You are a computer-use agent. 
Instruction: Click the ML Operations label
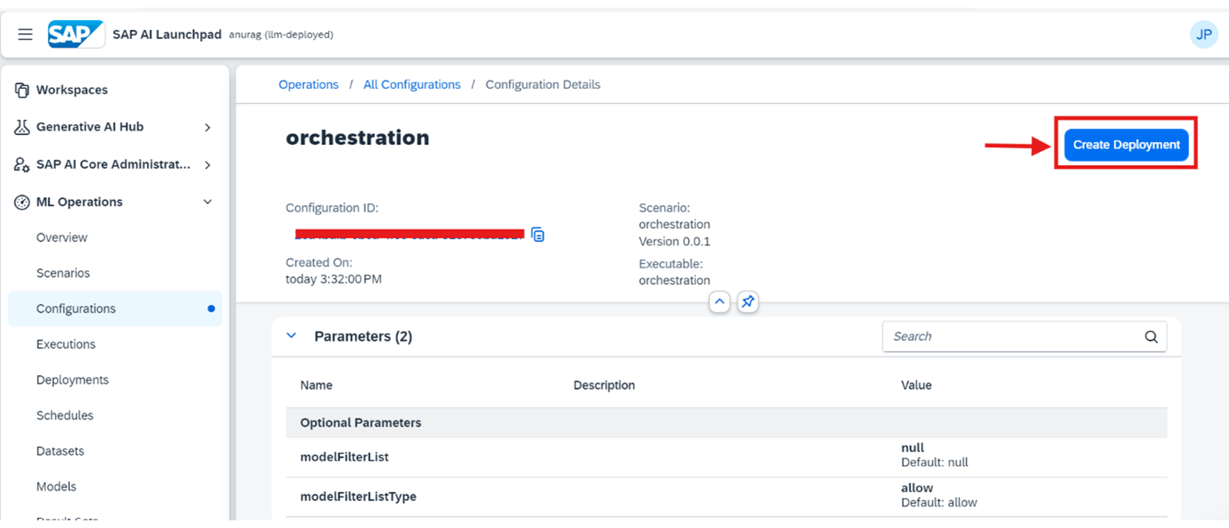point(79,202)
